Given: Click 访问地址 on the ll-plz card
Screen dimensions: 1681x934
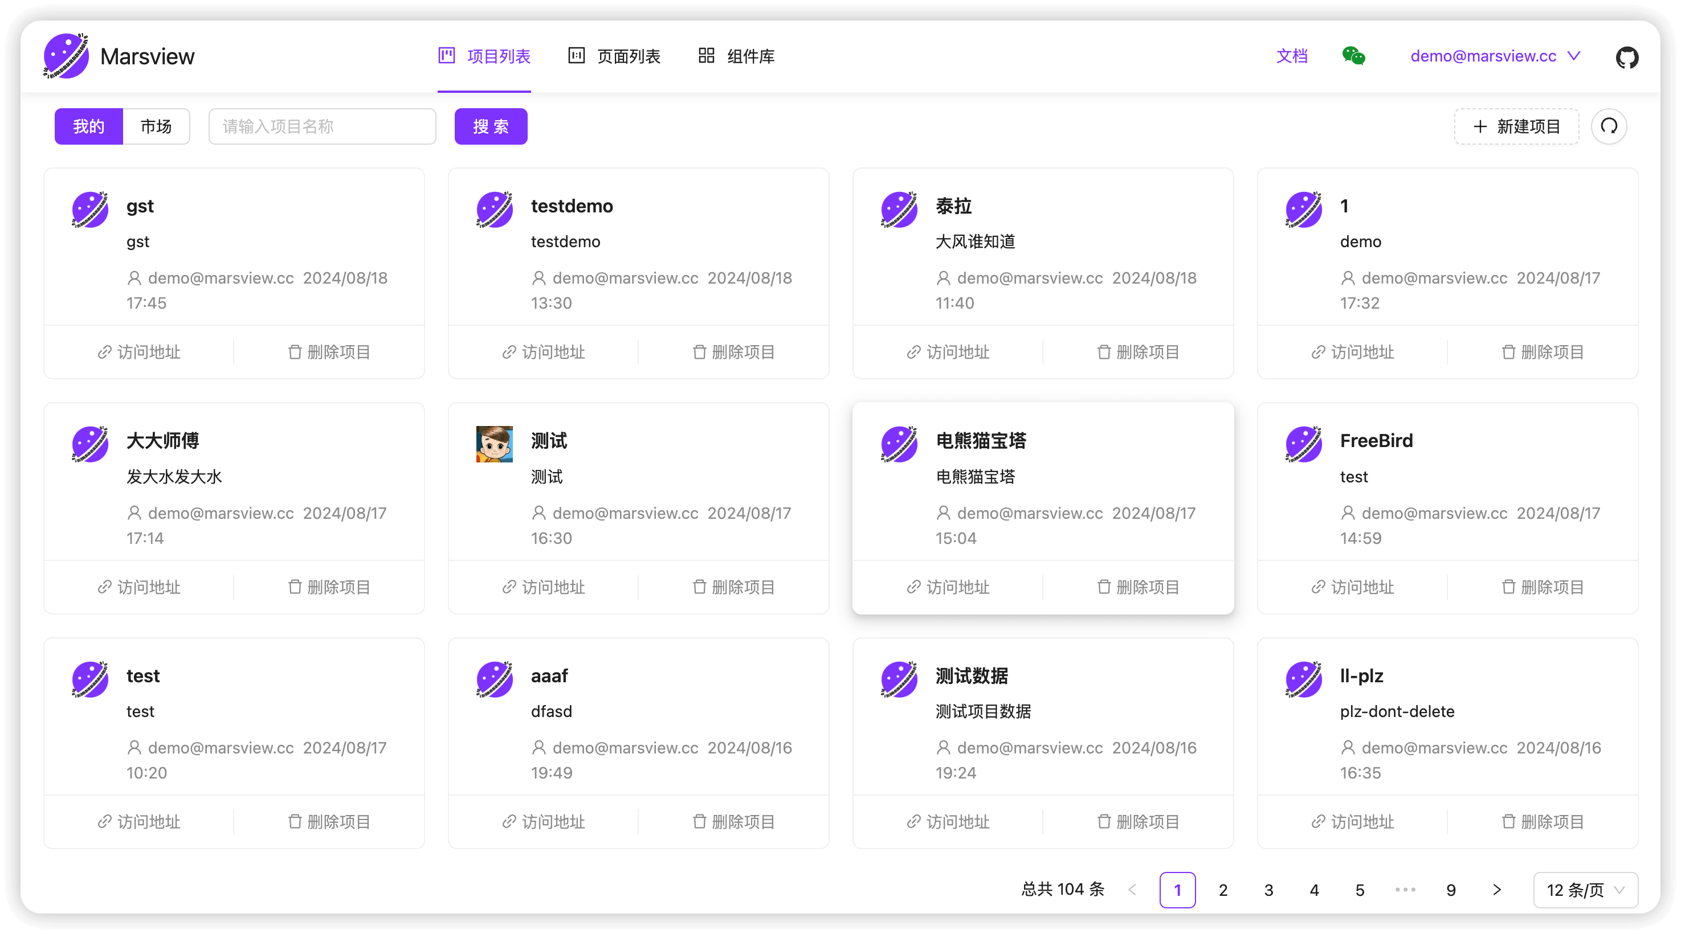Looking at the screenshot, I should pos(1353,822).
